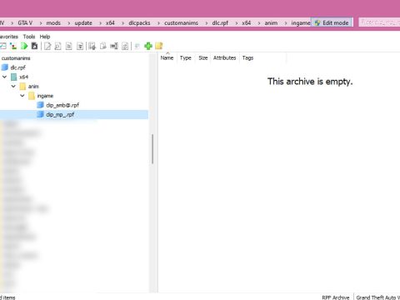Open the Tools menu
The height and width of the screenshot is (300, 400).
click(29, 37)
